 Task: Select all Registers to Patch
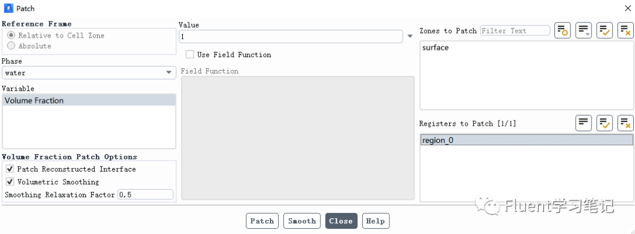604,123
